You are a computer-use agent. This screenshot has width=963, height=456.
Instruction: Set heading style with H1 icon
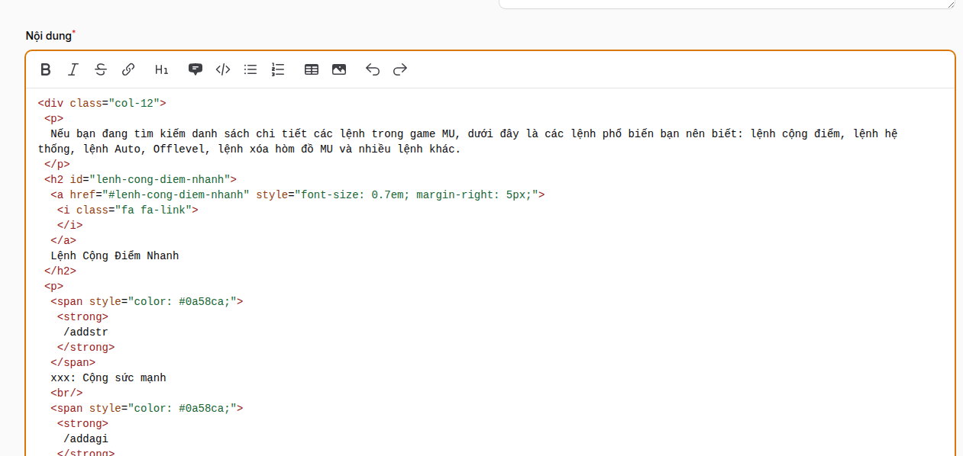[162, 69]
